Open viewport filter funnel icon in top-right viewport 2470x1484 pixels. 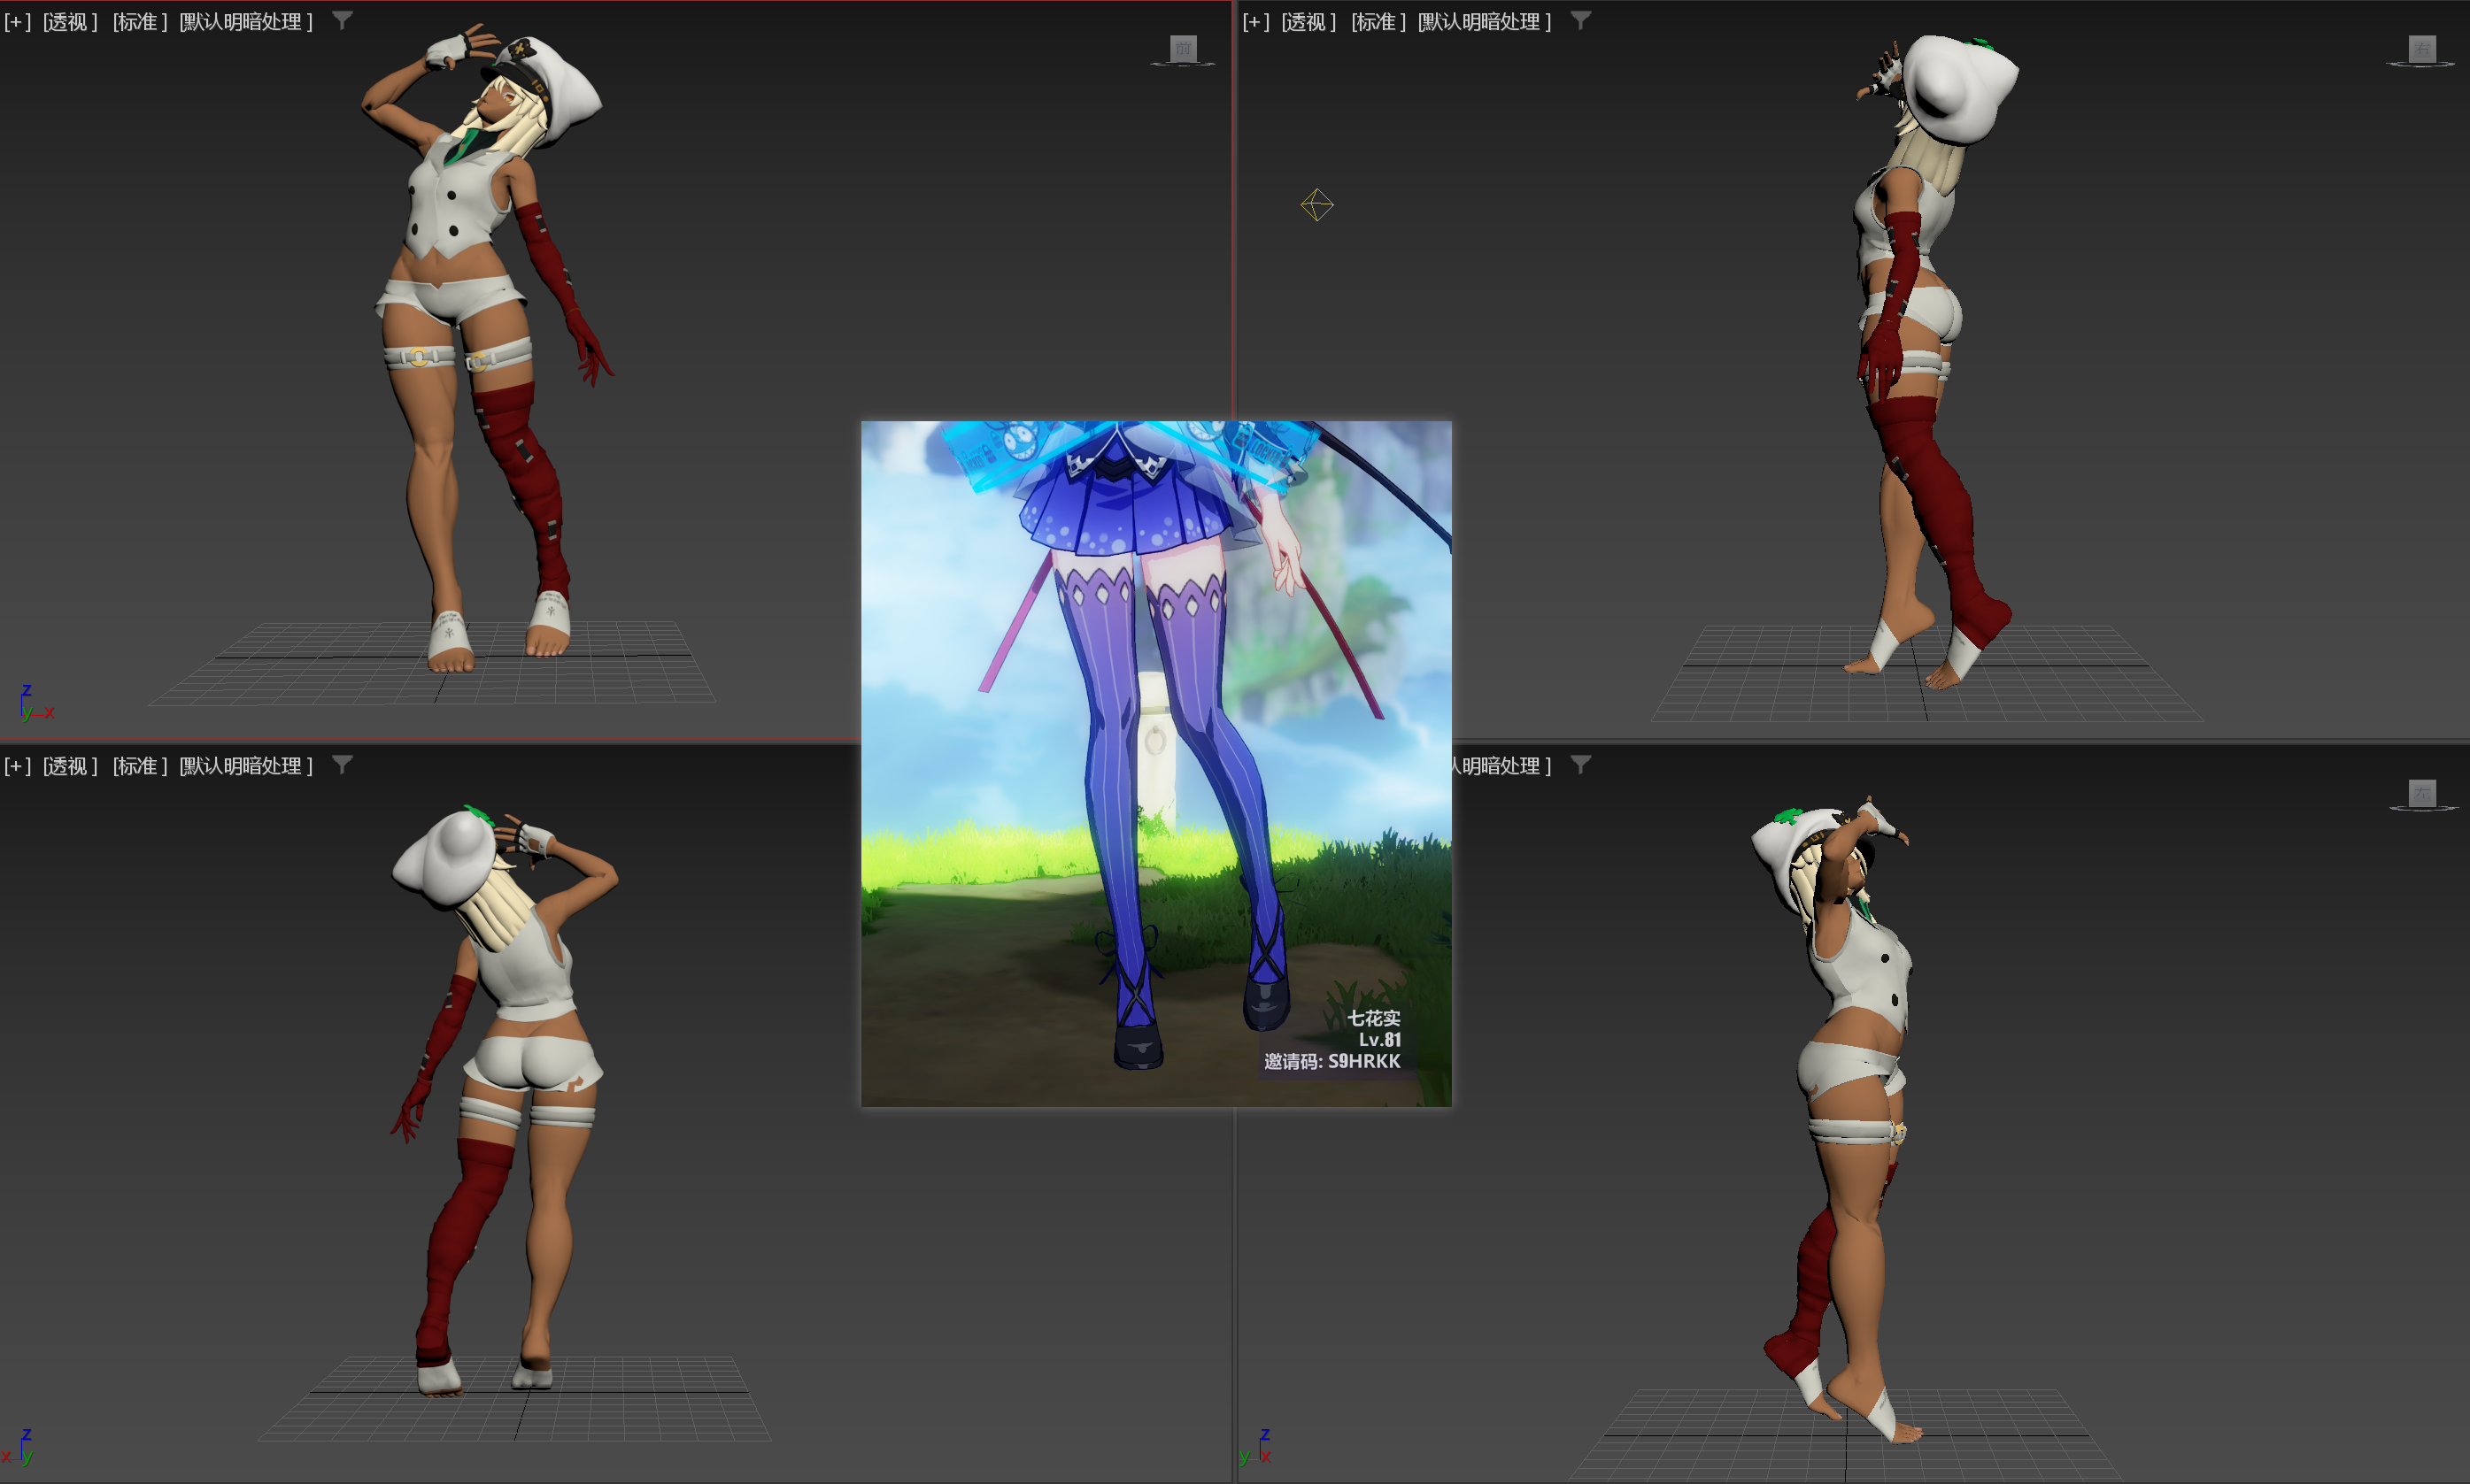[1580, 20]
